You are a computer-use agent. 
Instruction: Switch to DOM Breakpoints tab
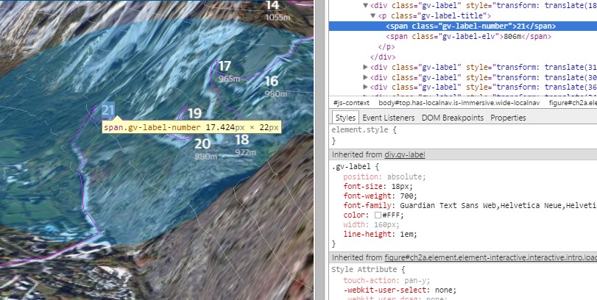(x=452, y=118)
